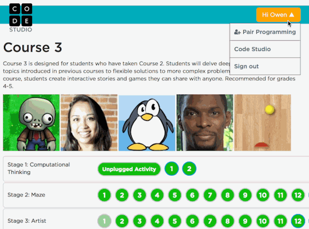Open the Hi Owen user dropdown
309x229 pixels.
click(x=278, y=15)
